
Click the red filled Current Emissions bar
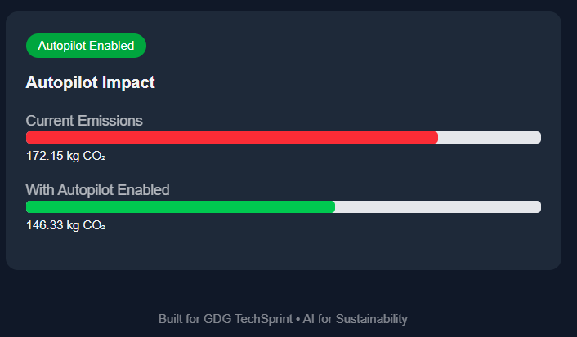[231, 137]
